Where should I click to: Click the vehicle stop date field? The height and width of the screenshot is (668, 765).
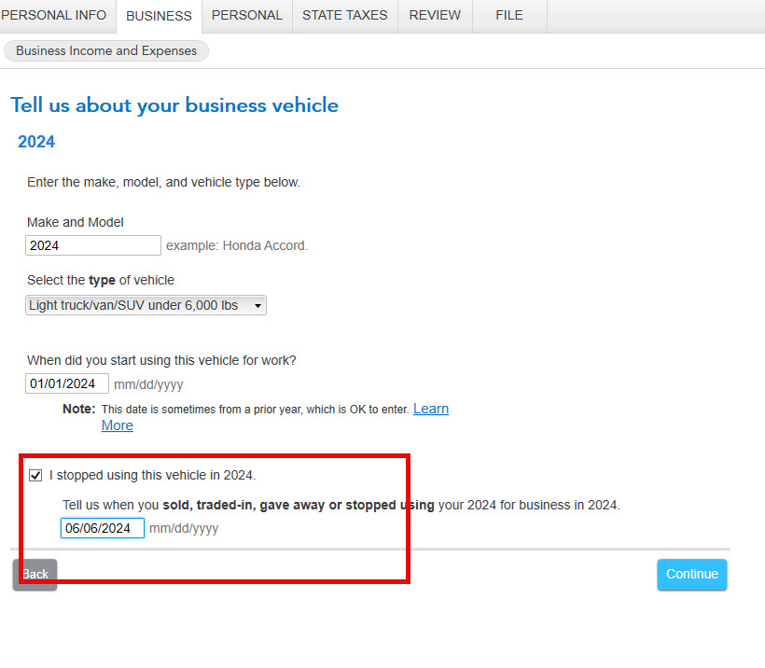tap(103, 528)
